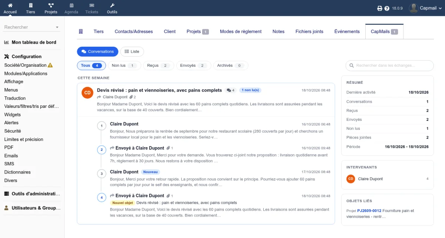Switch to the Projets tab
445x238 pixels.
tap(198, 32)
